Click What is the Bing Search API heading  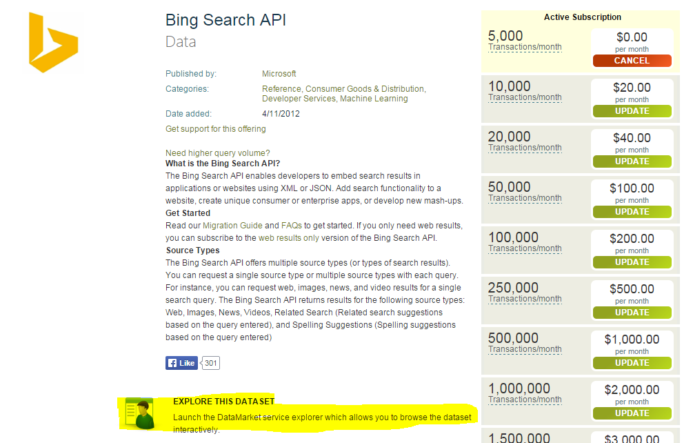coord(223,164)
